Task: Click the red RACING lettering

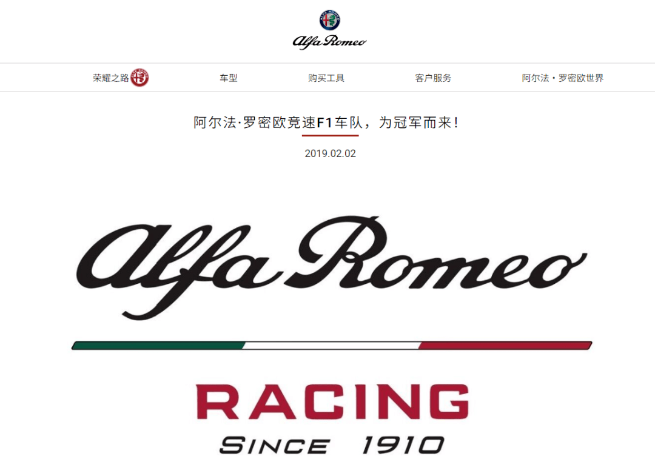Action: tap(332, 401)
